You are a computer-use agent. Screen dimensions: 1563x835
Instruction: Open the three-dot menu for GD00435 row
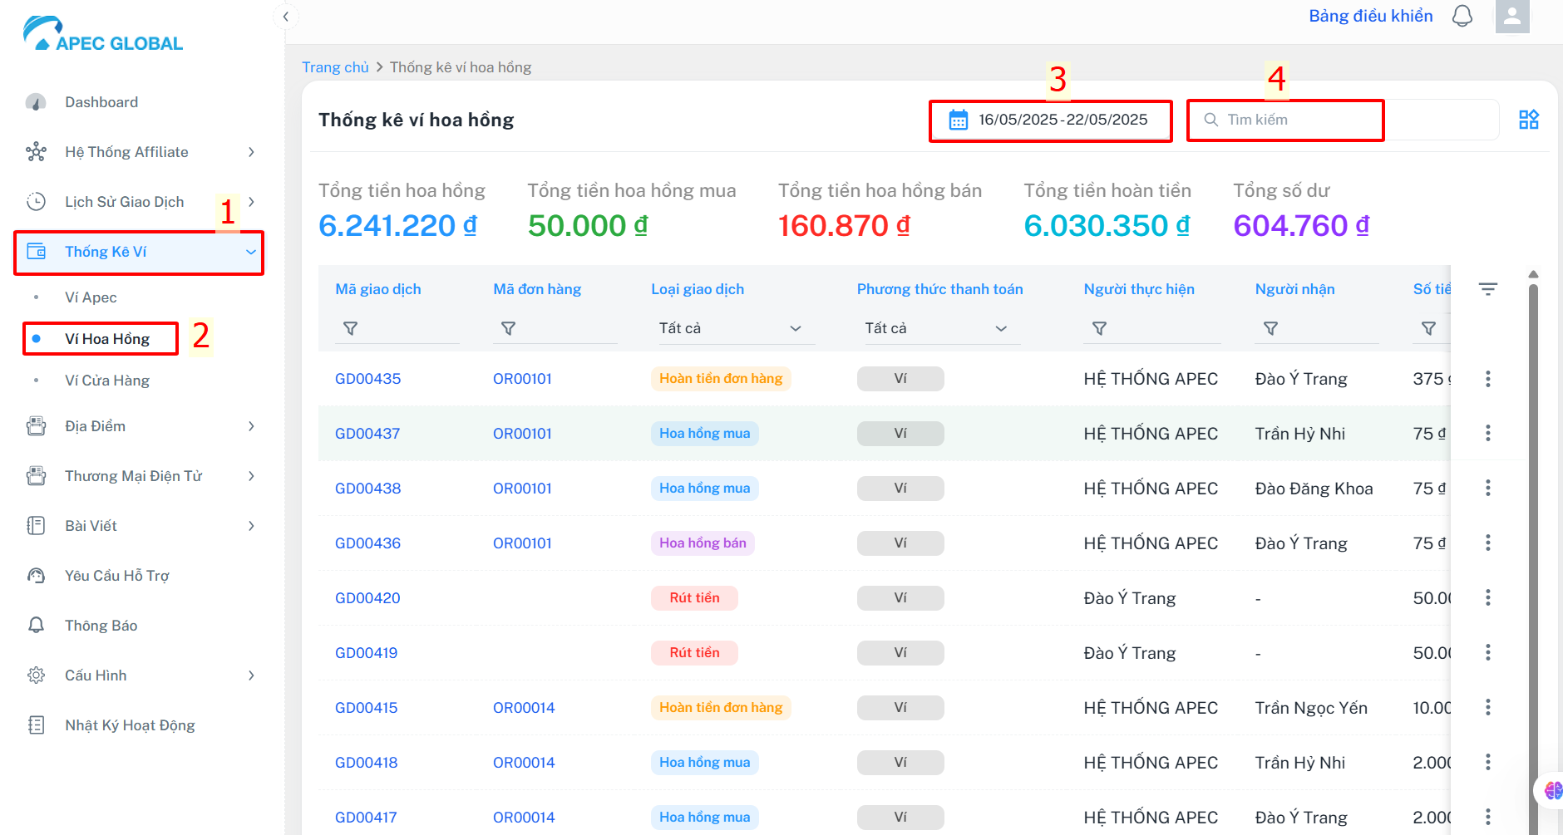[1488, 379]
